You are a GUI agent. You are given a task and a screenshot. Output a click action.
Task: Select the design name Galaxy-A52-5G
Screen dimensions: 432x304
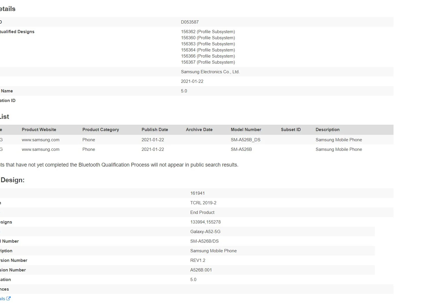pyautogui.click(x=205, y=232)
